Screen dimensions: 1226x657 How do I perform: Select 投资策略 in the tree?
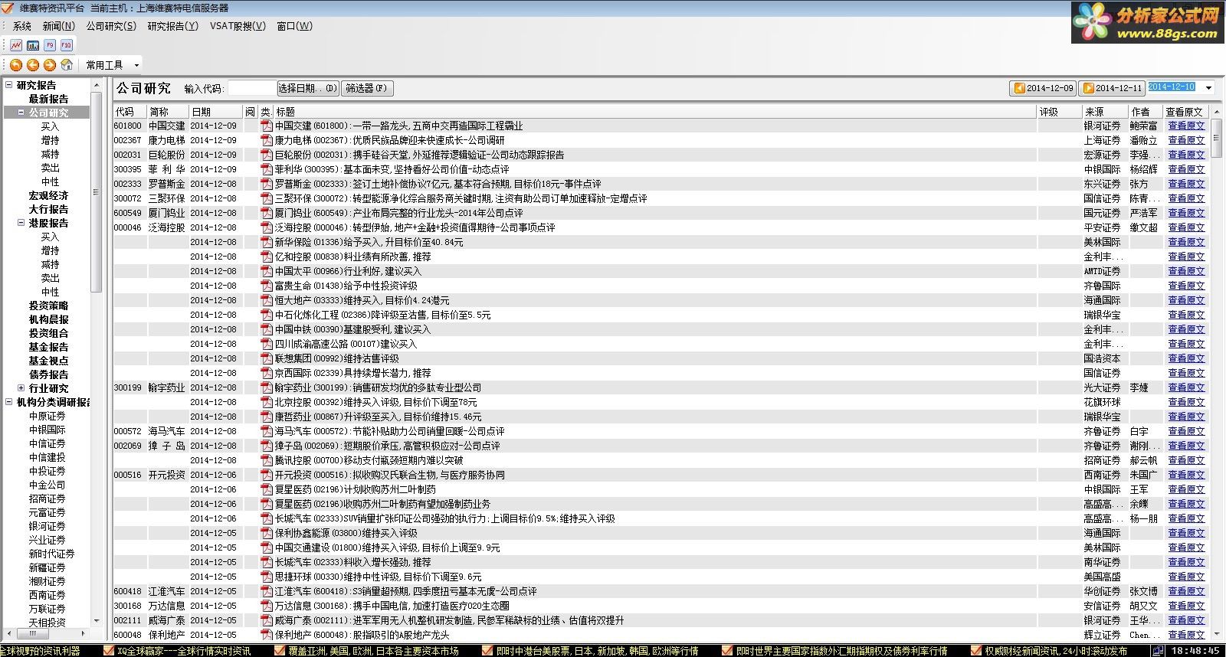click(48, 306)
